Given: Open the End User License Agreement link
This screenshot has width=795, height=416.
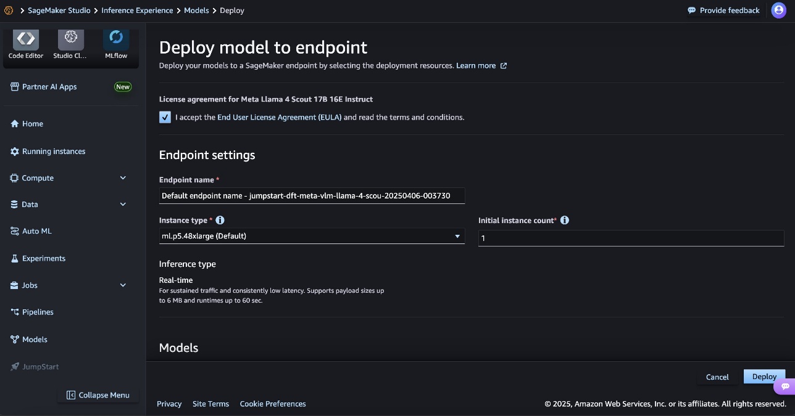Looking at the screenshot, I should point(279,117).
